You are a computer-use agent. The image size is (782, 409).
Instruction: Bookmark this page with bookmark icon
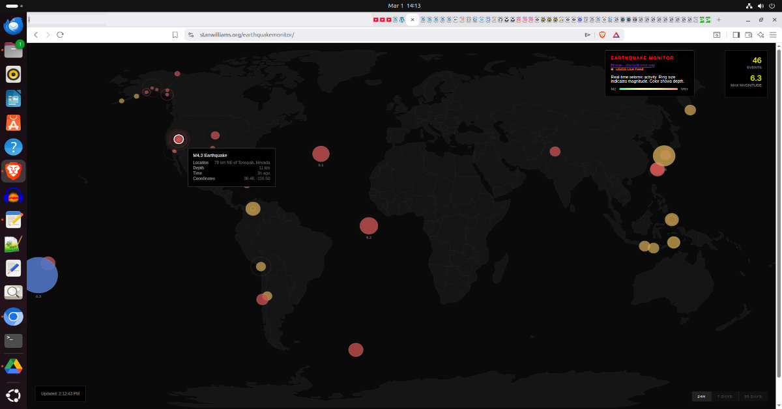coord(175,35)
